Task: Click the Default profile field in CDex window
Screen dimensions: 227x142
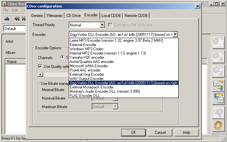Action: (14, 29)
